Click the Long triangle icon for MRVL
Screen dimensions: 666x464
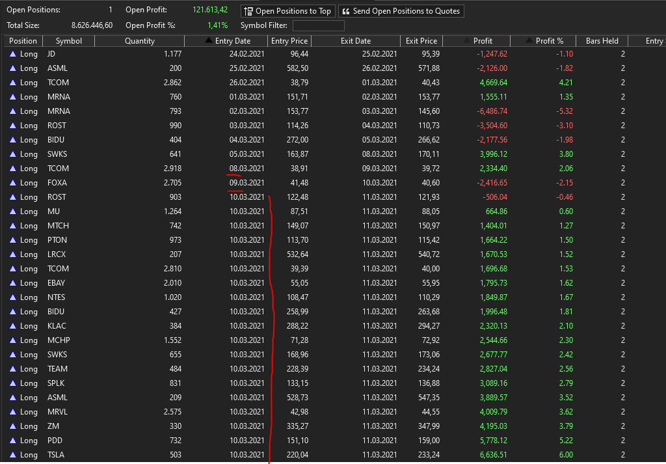point(12,412)
